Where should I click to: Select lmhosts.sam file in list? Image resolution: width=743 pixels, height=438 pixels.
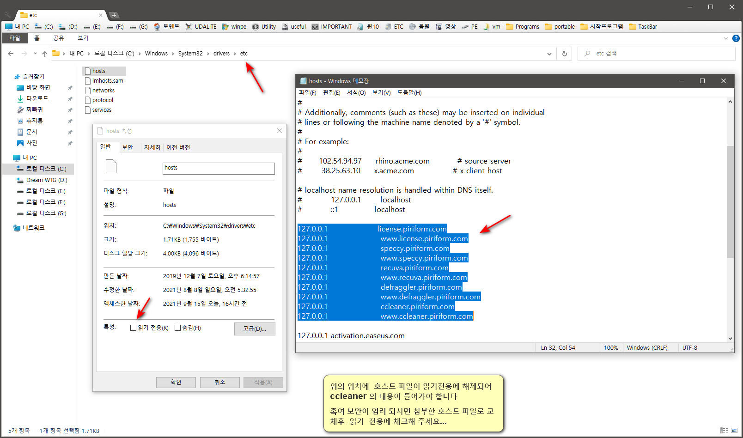(104, 81)
